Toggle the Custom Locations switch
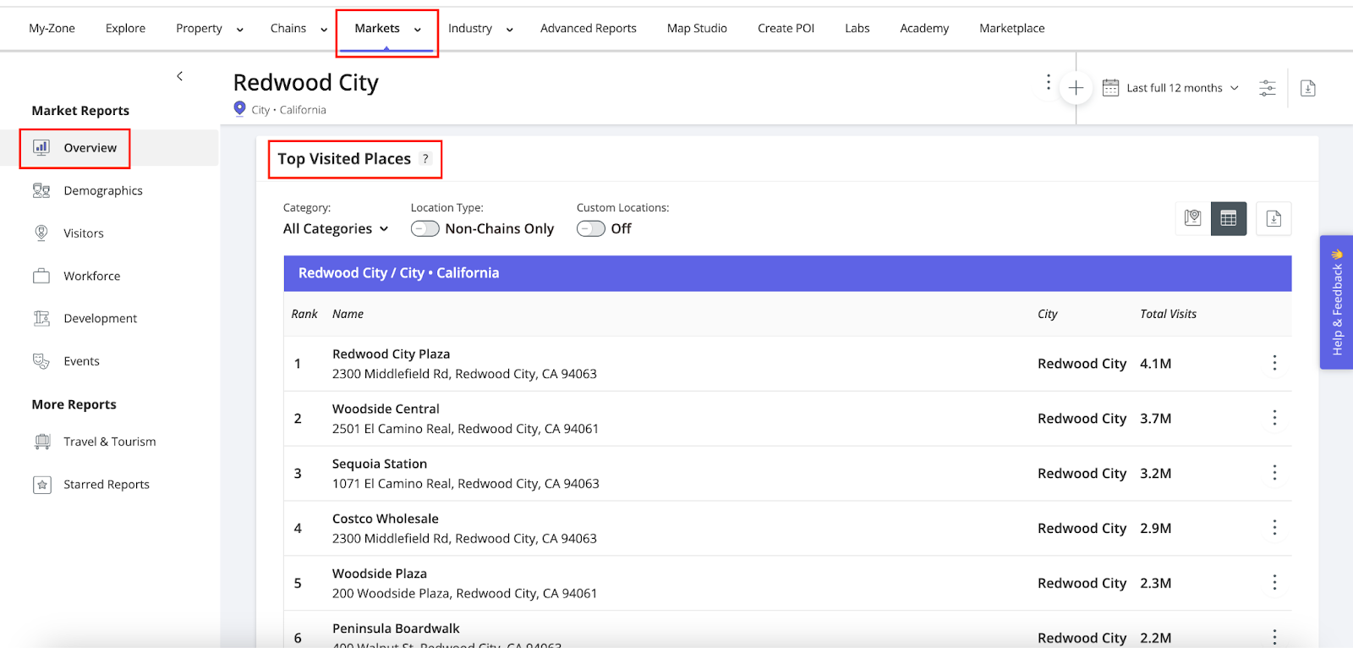This screenshot has width=1353, height=648. click(591, 228)
